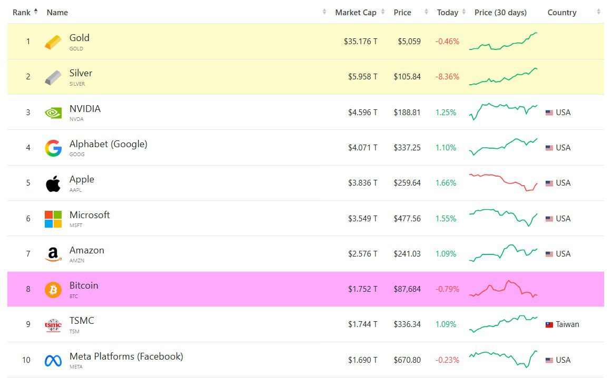Open the Meta Platforms (Facebook) link
Viewport: 612px width, 378px height.
(126, 356)
